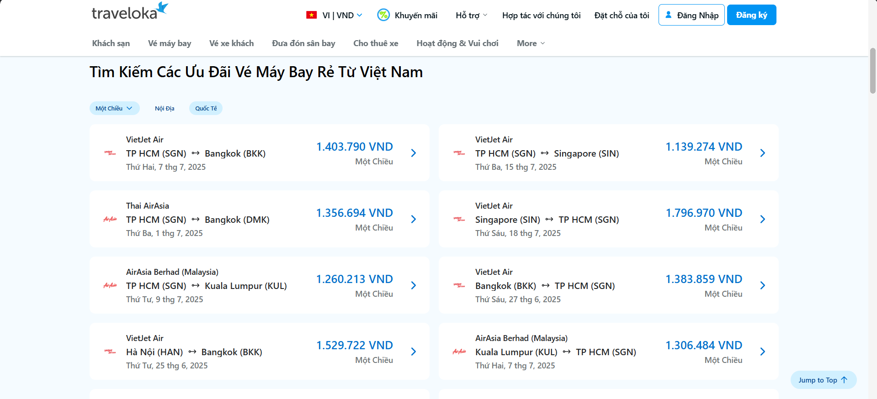877x399 pixels.
Task: Open the Một Chiều trip type dropdown
Action: point(114,108)
